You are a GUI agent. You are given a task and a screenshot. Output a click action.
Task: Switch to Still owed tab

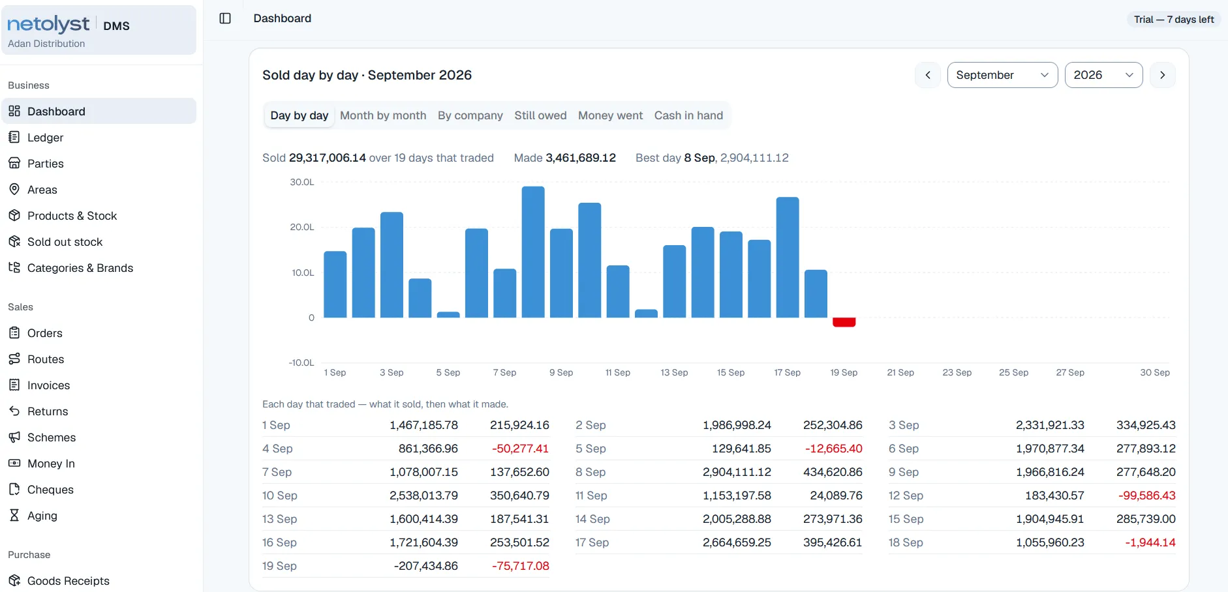click(x=540, y=115)
